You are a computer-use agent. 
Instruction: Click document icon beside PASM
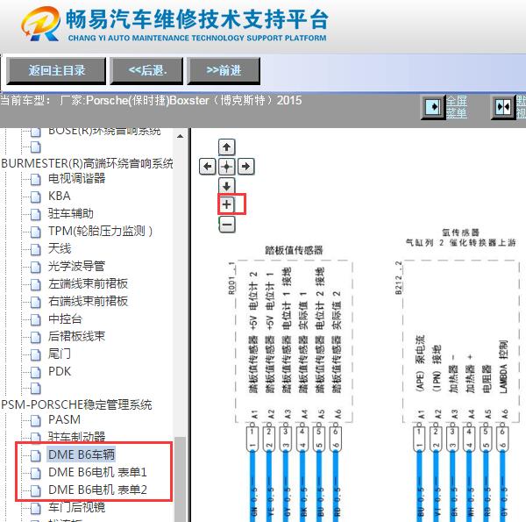(x=36, y=420)
